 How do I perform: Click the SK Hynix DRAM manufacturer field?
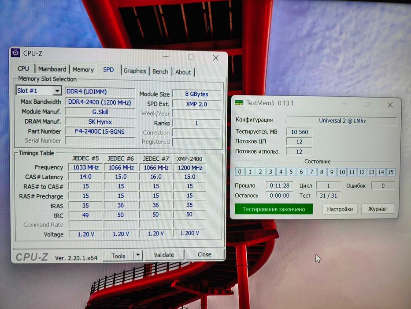point(100,122)
